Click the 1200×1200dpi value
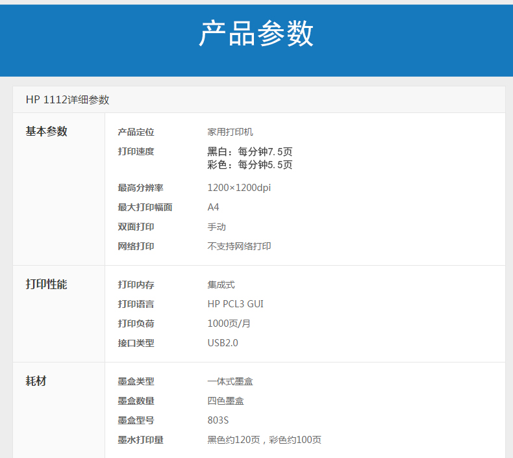513x458 pixels. click(x=239, y=188)
